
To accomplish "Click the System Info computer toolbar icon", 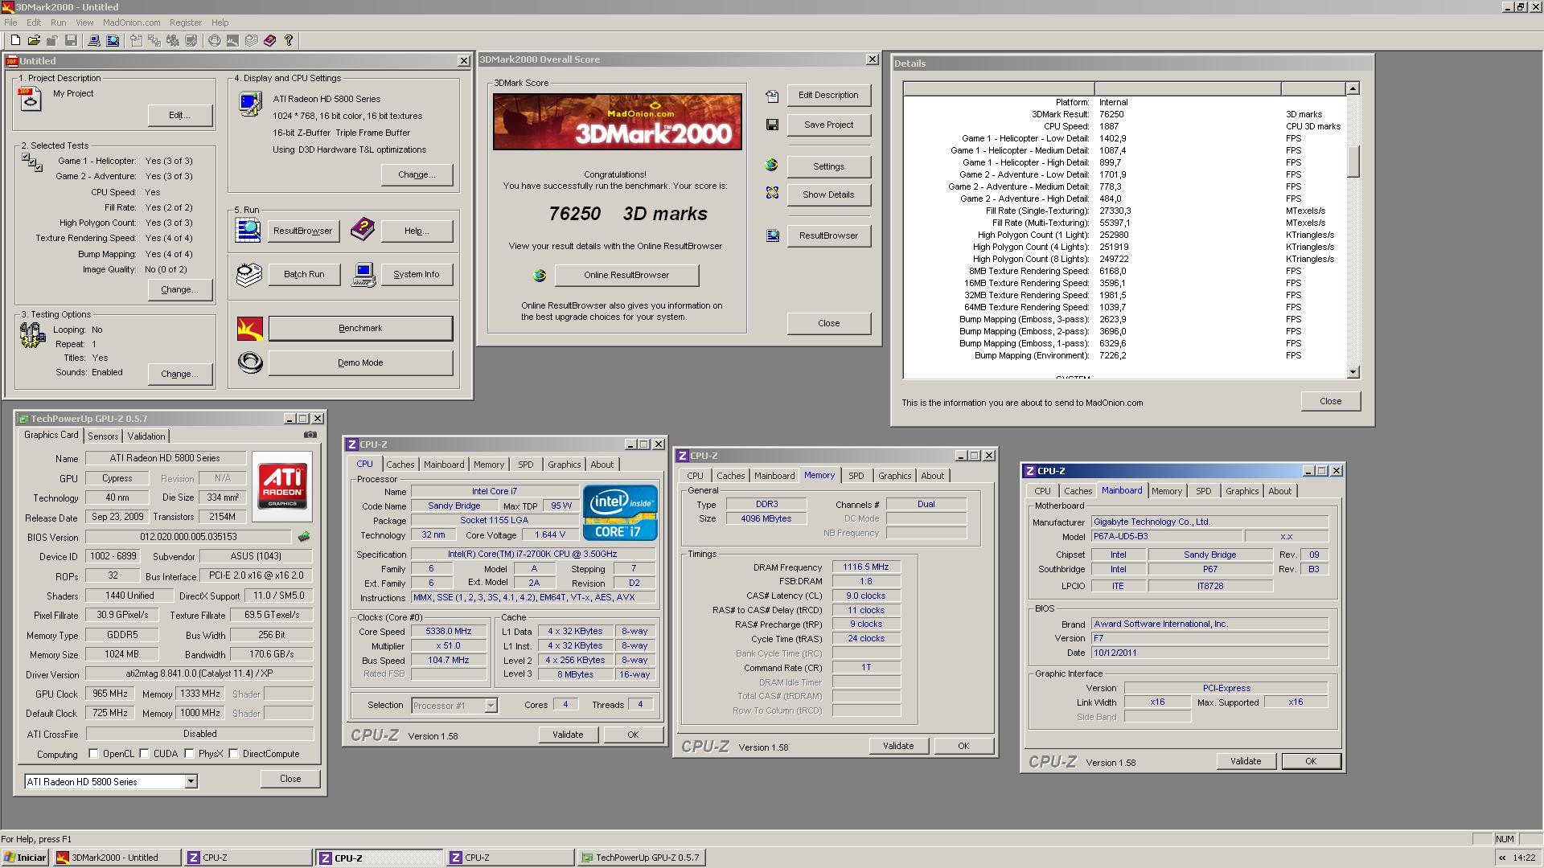I will [94, 40].
